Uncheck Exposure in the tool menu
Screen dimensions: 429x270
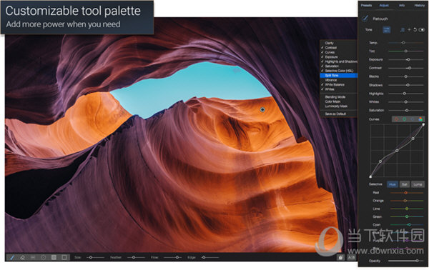pyautogui.click(x=339, y=57)
